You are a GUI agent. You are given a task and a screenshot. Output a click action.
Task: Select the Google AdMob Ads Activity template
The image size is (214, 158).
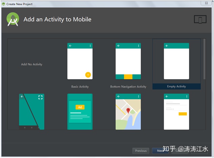coord(80,112)
